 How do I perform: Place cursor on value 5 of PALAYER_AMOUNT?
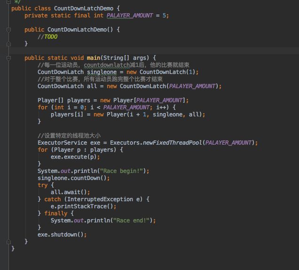pyautogui.click(x=164, y=16)
